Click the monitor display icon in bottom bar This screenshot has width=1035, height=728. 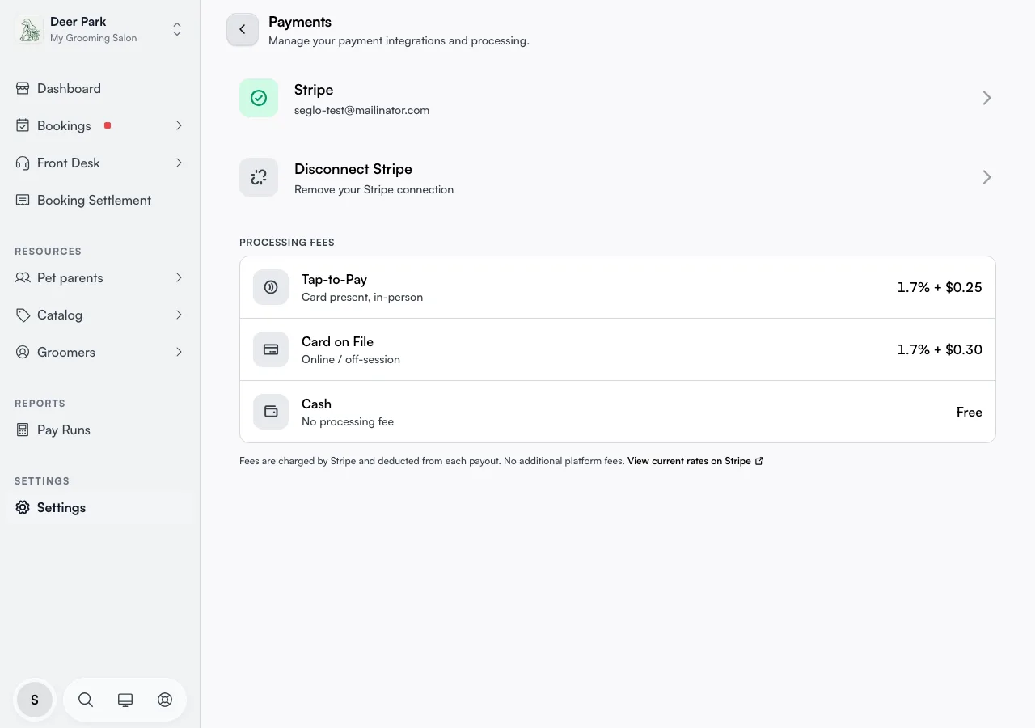click(x=125, y=700)
